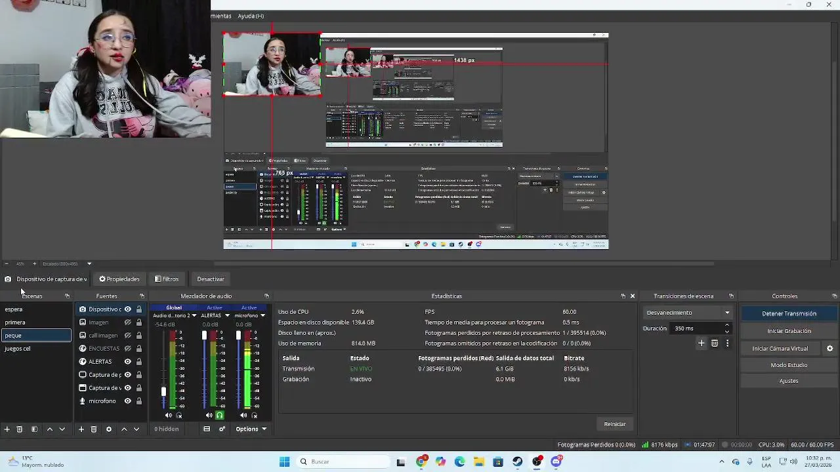Select the espera scene

click(x=37, y=309)
